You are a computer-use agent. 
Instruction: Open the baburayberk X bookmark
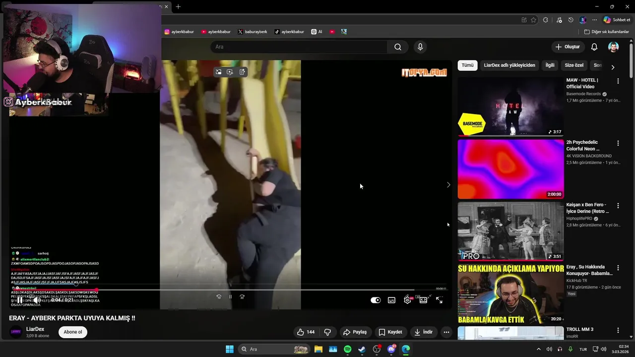coord(253,32)
